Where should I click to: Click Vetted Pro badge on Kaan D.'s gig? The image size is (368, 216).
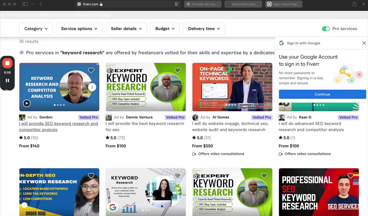coord(348,117)
